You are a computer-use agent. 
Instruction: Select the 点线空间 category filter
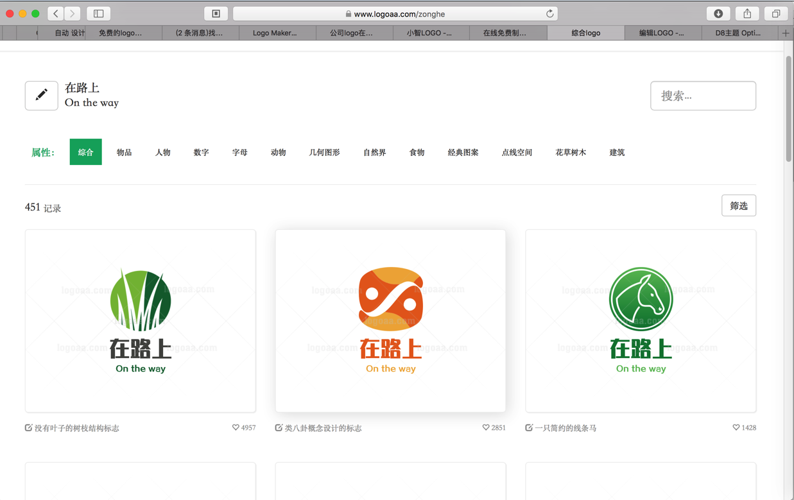517,152
